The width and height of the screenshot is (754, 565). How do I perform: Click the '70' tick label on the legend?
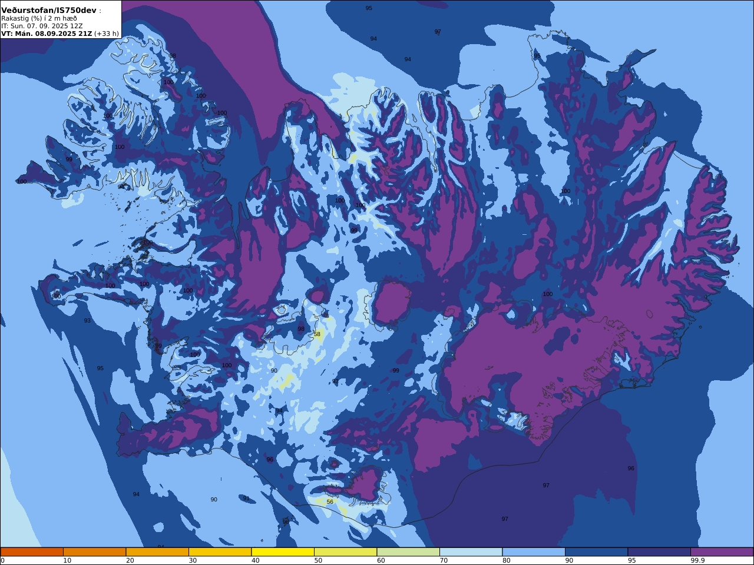(444, 560)
